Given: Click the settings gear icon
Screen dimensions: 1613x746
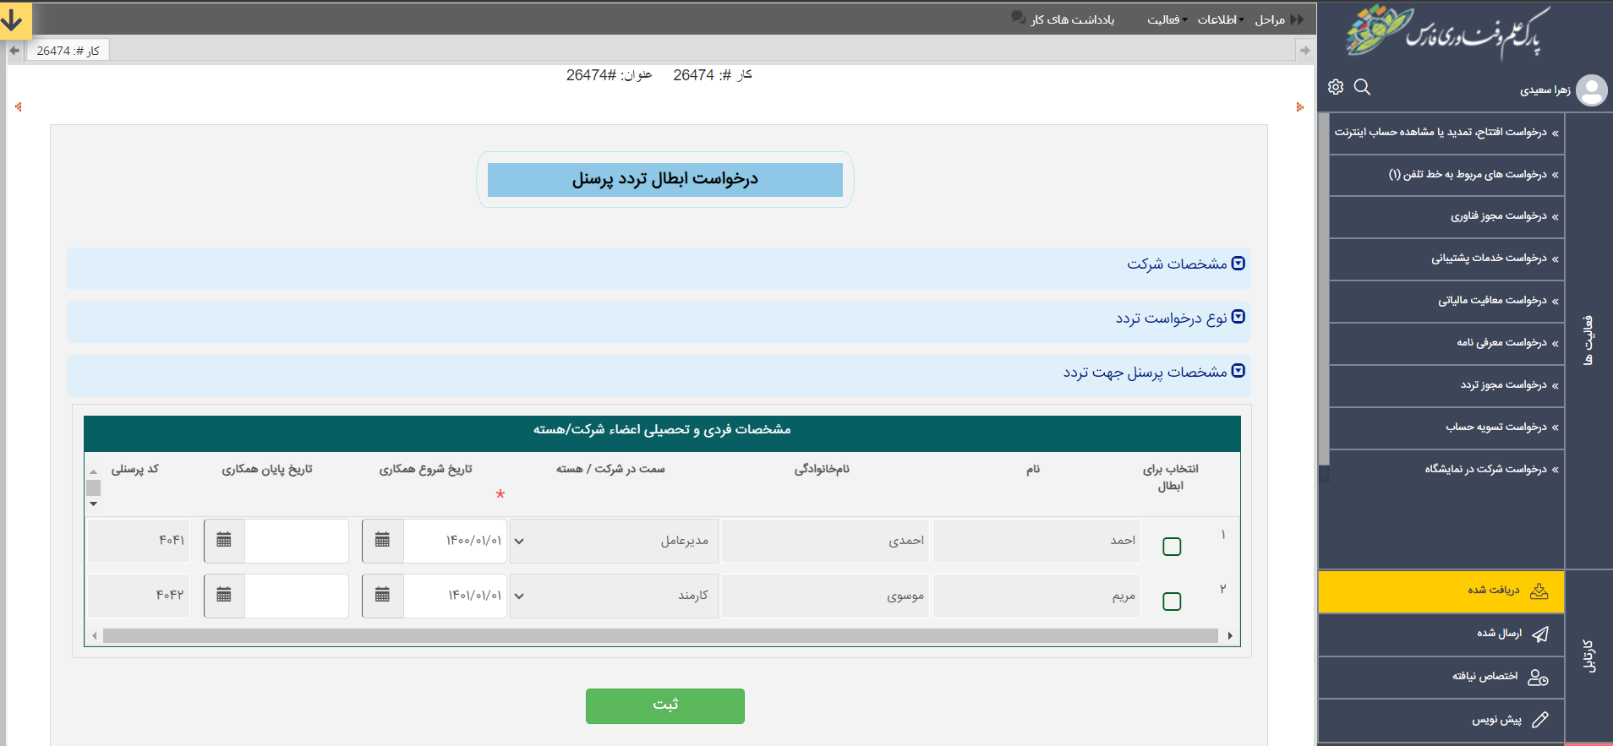Looking at the screenshot, I should tap(1336, 87).
